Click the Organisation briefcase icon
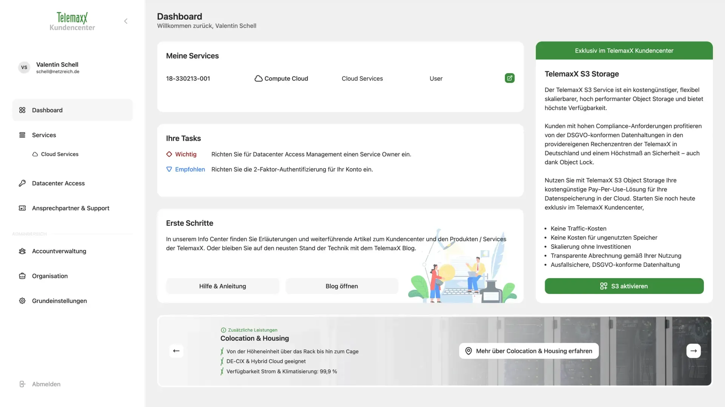 click(22, 276)
